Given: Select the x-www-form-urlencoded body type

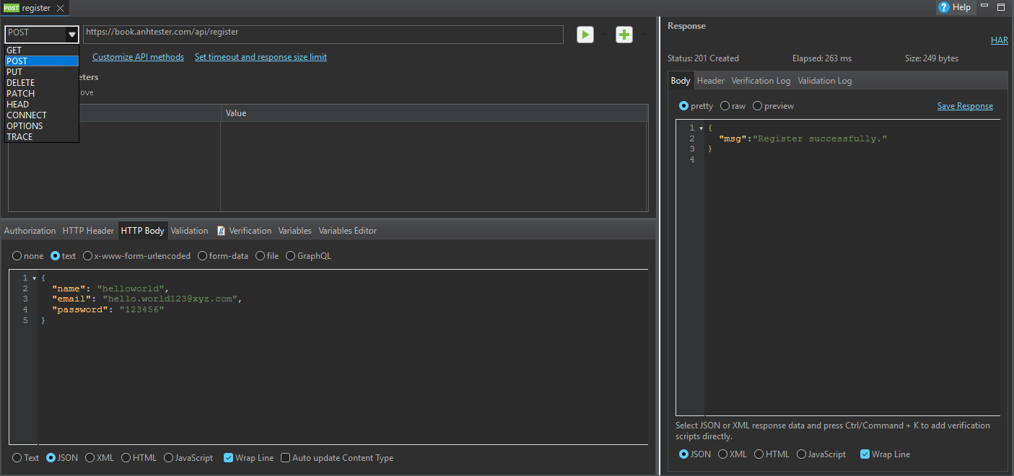Looking at the screenshot, I should click(x=88, y=256).
